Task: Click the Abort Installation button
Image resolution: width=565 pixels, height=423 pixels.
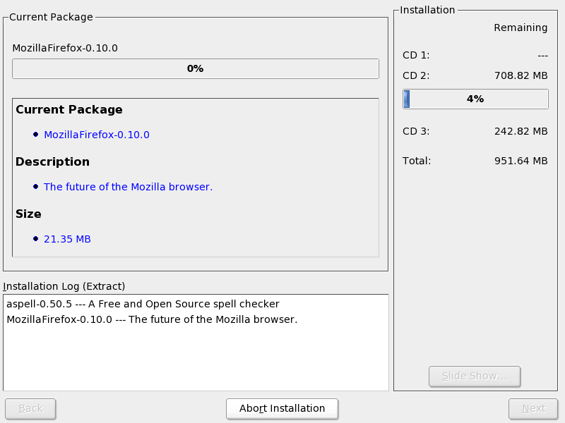Action: pos(282,408)
